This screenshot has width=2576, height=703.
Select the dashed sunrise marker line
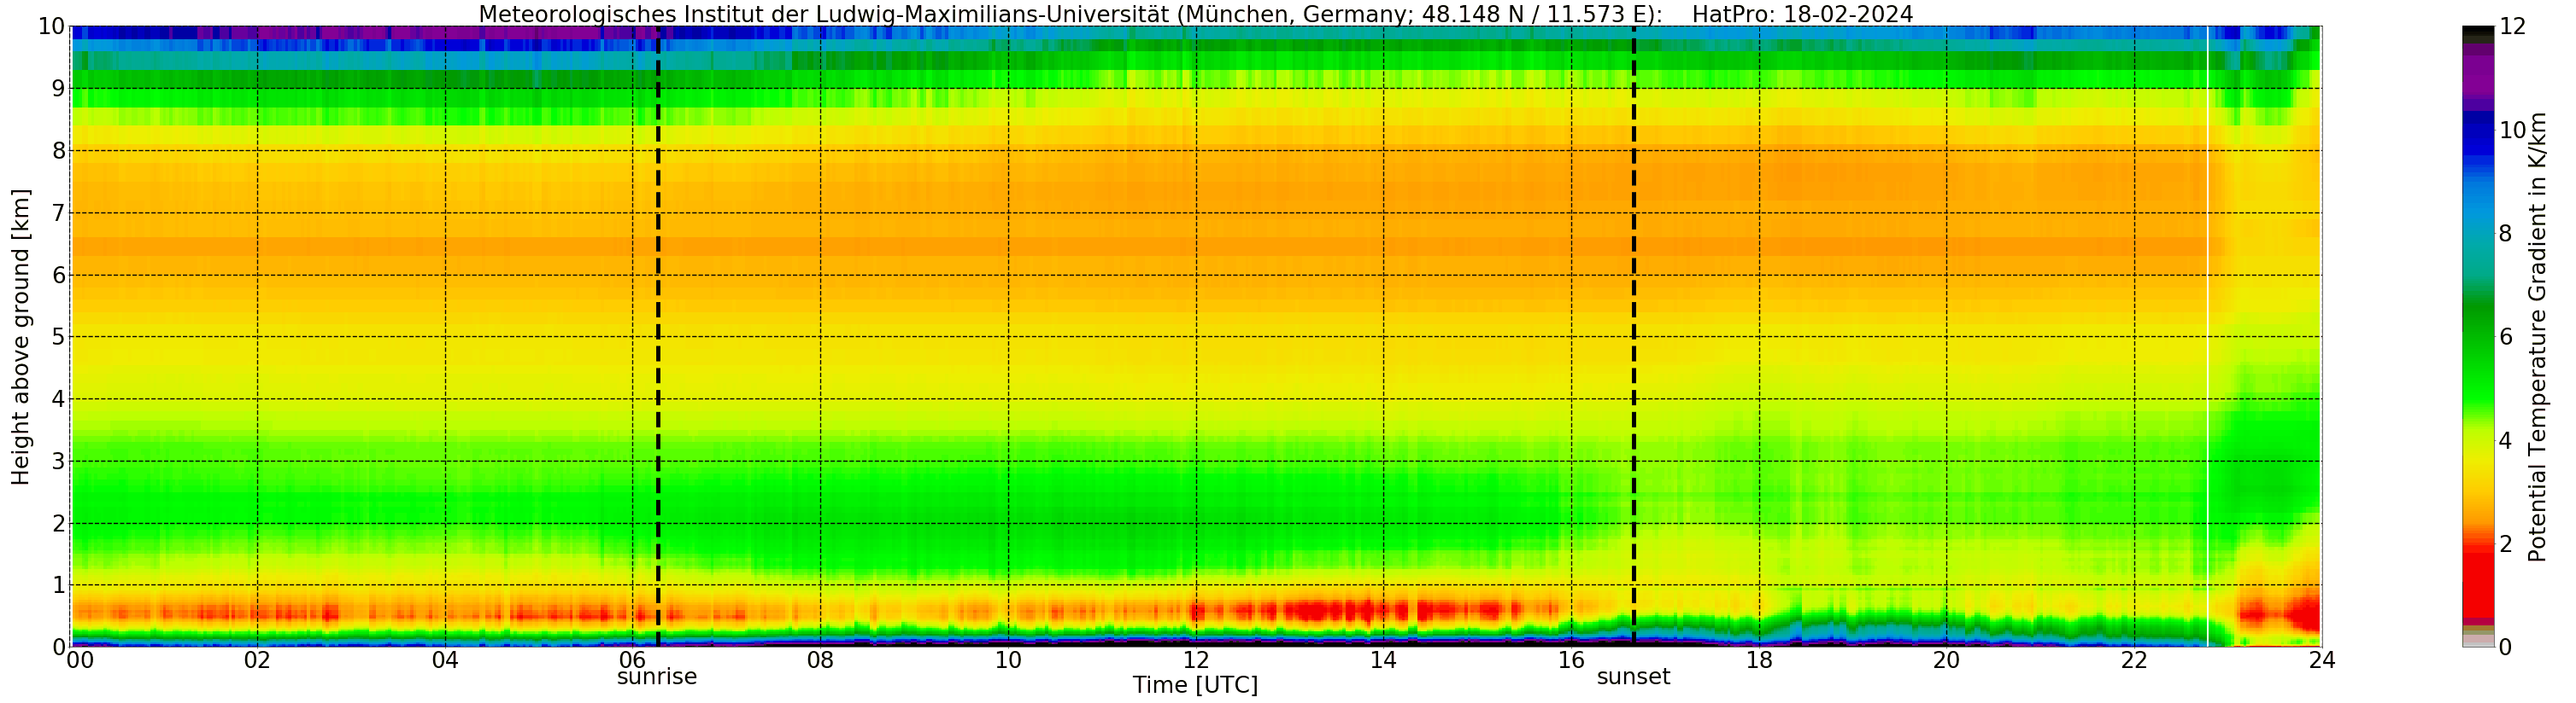658,336
